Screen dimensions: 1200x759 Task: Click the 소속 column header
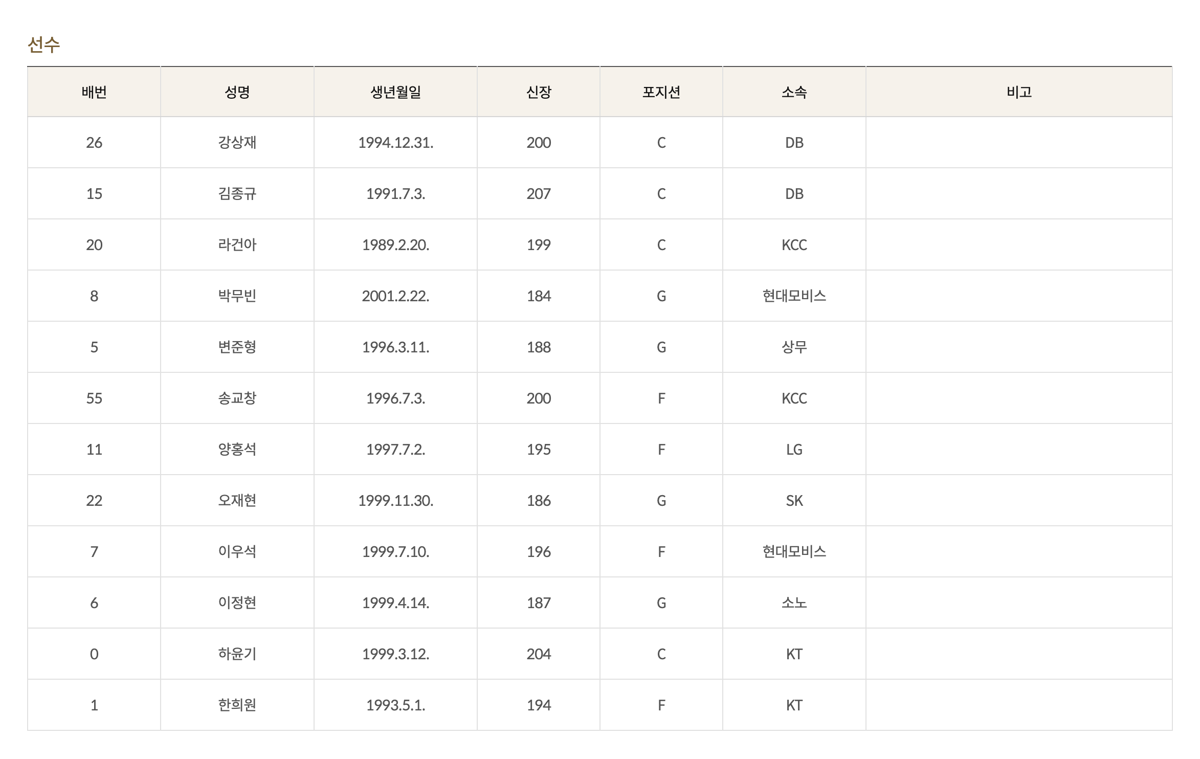point(794,92)
